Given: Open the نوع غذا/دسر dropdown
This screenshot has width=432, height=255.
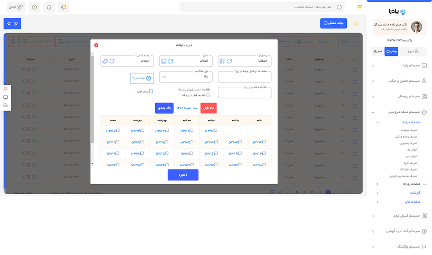Looking at the screenshot, I should pos(186,77).
